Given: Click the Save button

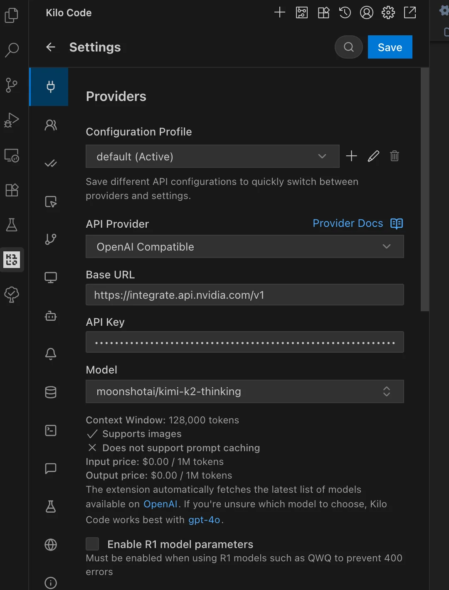Looking at the screenshot, I should 390,47.
